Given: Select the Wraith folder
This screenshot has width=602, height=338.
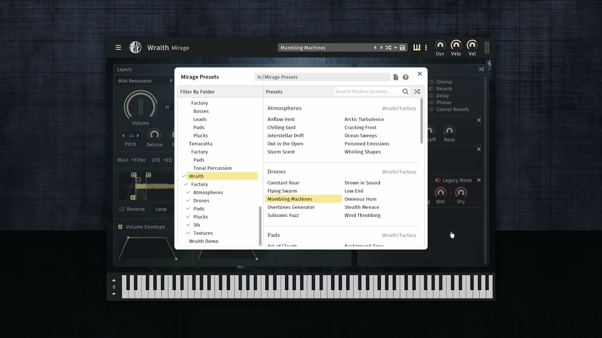Looking at the screenshot, I should tap(222, 176).
